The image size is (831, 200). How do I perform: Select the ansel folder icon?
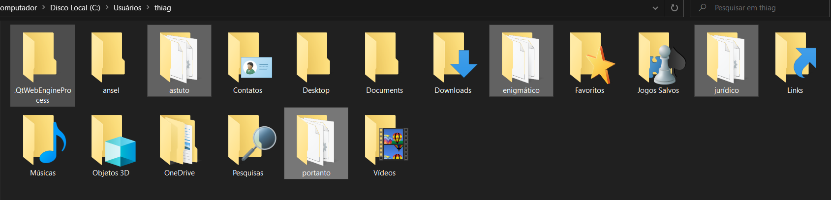coord(108,57)
